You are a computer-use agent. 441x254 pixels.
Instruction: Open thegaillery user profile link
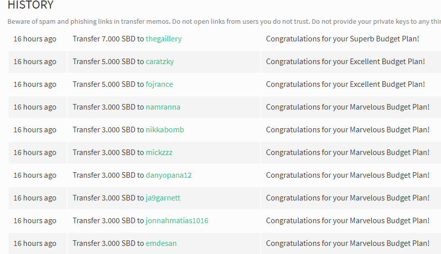[163, 39]
